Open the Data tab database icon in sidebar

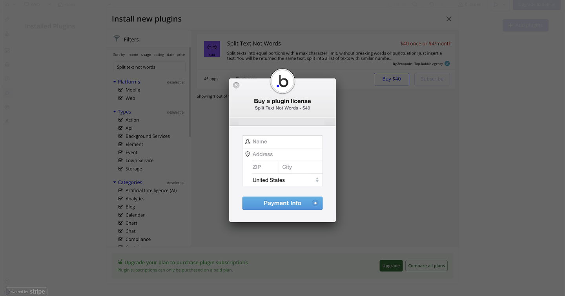click(x=7, y=65)
